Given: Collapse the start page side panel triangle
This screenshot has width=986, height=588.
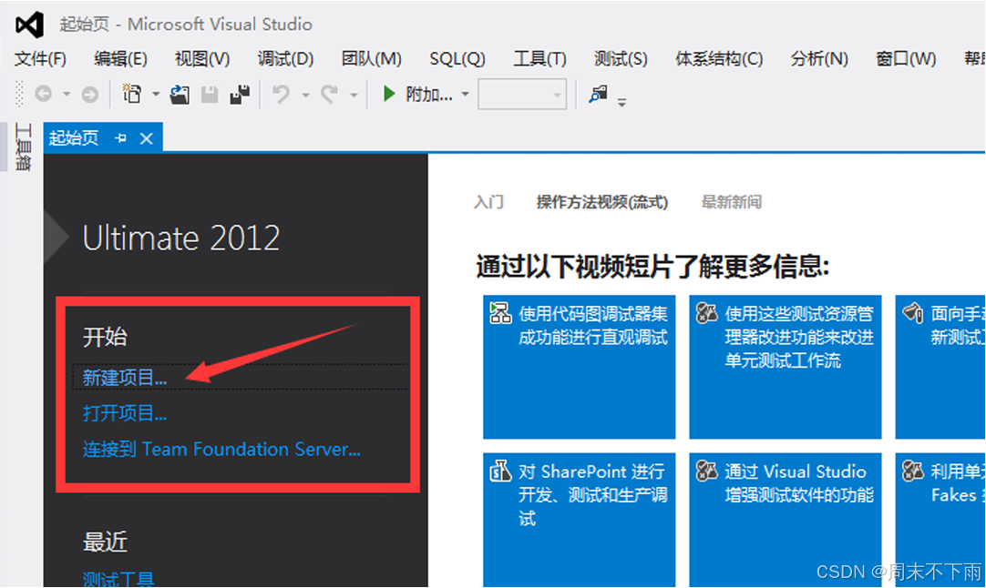Looking at the screenshot, I should (56, 237).
